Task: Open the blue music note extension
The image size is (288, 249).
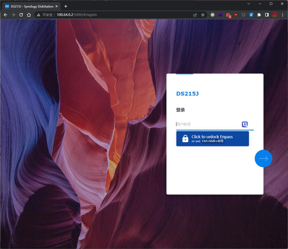Action: [251, 15]
